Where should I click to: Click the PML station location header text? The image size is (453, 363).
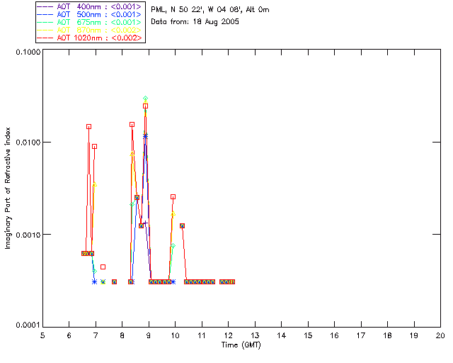tap(210, 10)
